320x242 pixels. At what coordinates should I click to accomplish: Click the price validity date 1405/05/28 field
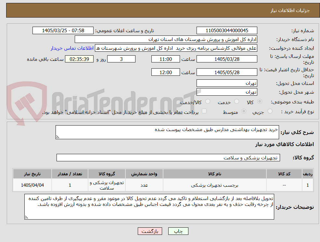[x=227, y=72]
